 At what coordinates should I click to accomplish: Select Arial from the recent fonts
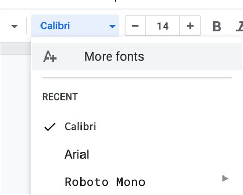point(77,154)
